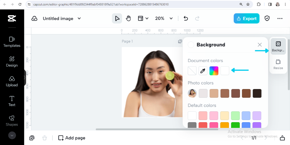
Task: Open the Text sidebar panel
Action: click(12, 101)
